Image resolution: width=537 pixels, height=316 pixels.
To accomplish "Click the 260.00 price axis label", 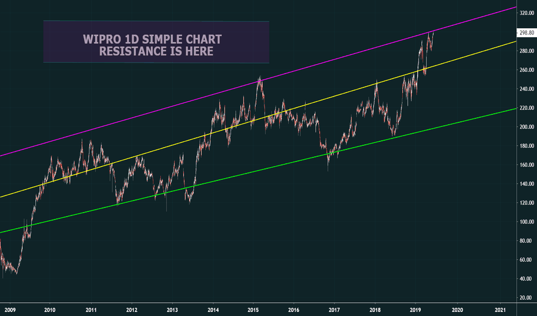I will tap(527, 70).
